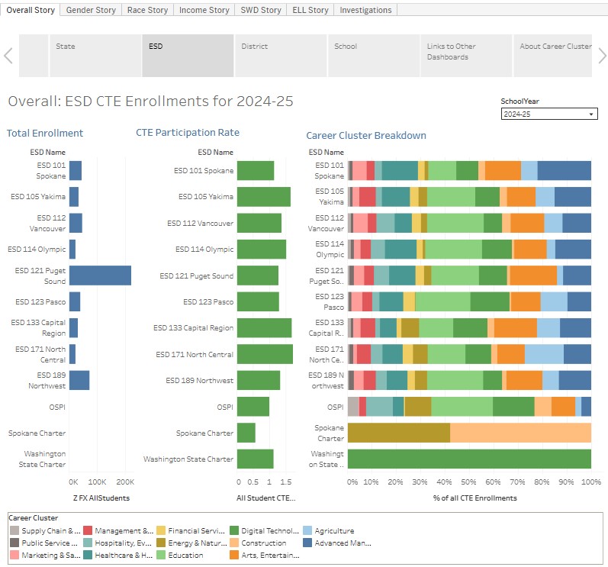Click the Public Service legend swatch
The width and height of the screenshot is (608, 567).
[x=14, y=543]
